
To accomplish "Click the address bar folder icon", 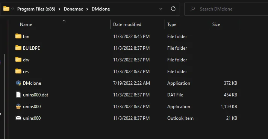I will click(6, 9).
